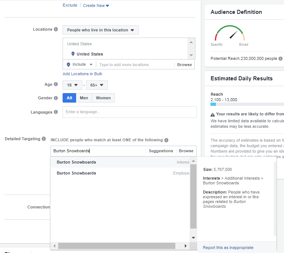Click the Potential Reach info icon

(280, 58)
